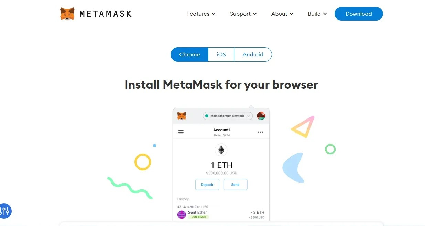The height and width of the screenshot is (226, 425).
Task: Click the Ethereum diamond token icon
Action: click(x=221, y=150)
